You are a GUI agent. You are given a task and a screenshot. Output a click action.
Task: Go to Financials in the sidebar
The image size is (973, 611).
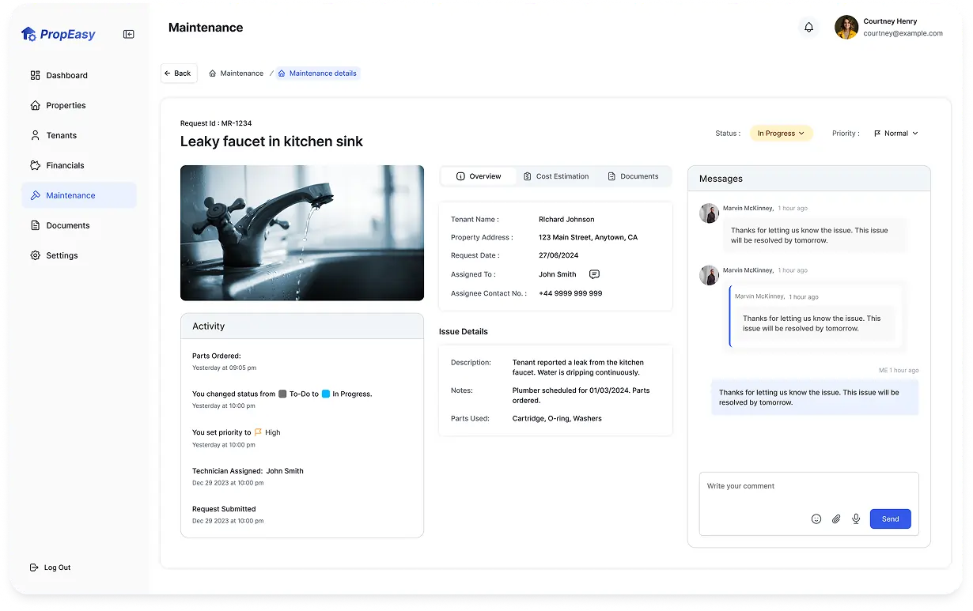[65, 165]
